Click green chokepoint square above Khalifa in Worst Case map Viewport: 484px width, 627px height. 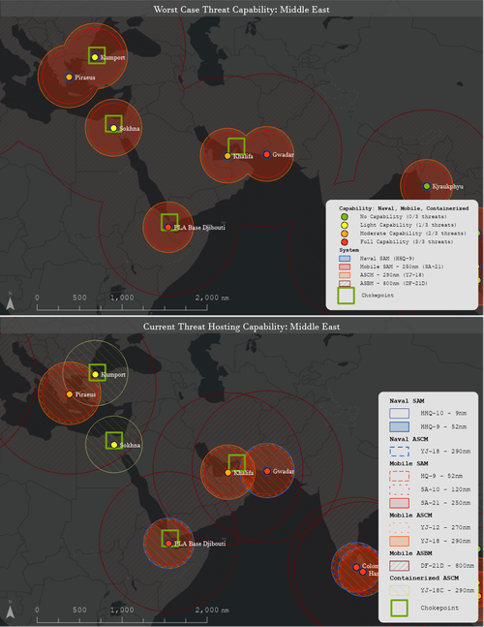(236, 146)
